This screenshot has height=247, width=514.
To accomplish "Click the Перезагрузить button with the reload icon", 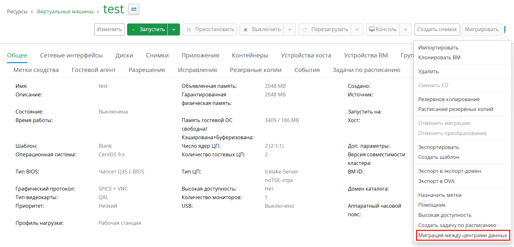I will pos(325,29).
